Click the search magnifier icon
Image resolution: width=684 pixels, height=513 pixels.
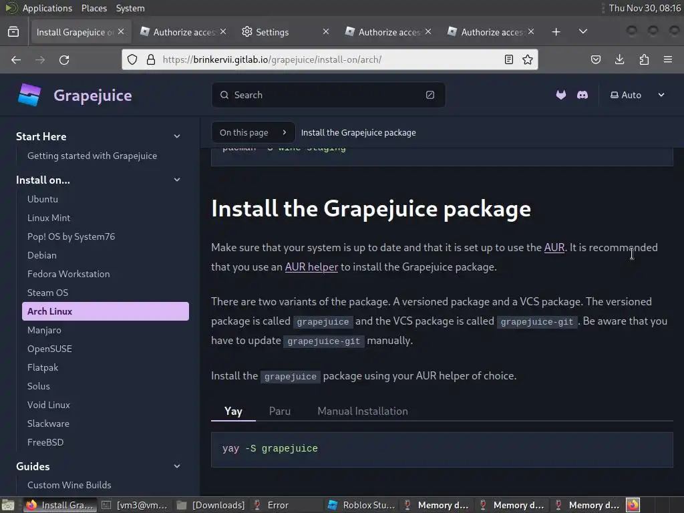click(x=224, y=95)
